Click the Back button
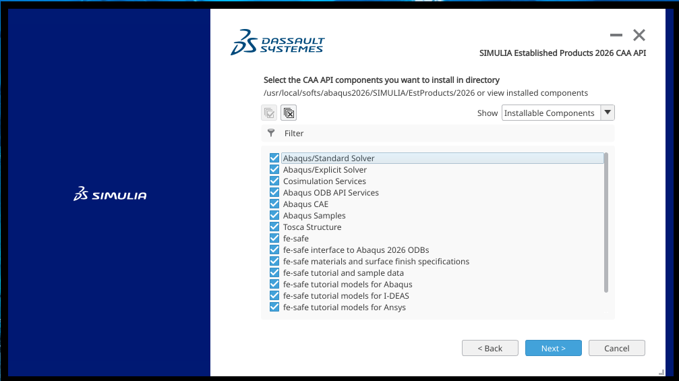Viewport: 679px width, 381px height. pyautogui.click(x=490, y=348)
